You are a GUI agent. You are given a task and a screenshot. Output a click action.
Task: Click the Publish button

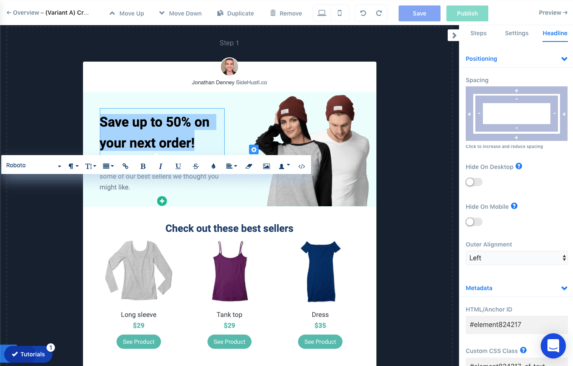pyautogui.click(x=467, y=13)
